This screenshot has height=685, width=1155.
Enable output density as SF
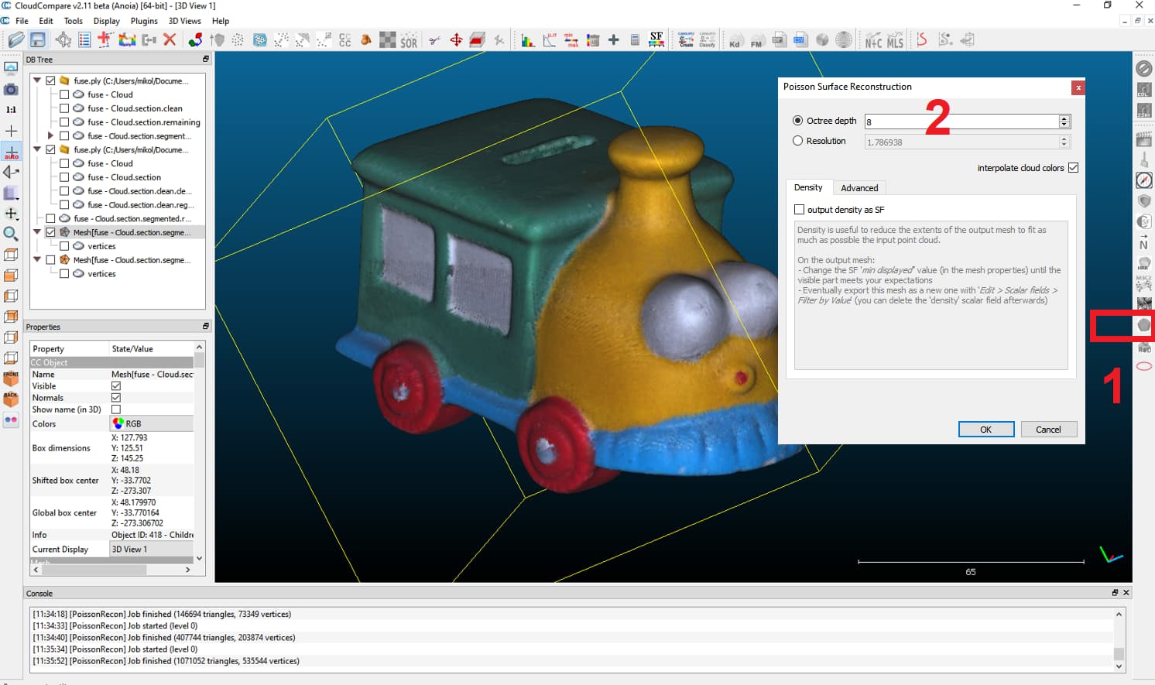[x=800, y=210]
